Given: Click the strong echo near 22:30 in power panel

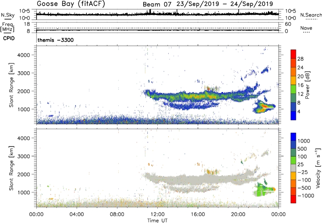Looking at the screenshot, I should 265,106.
